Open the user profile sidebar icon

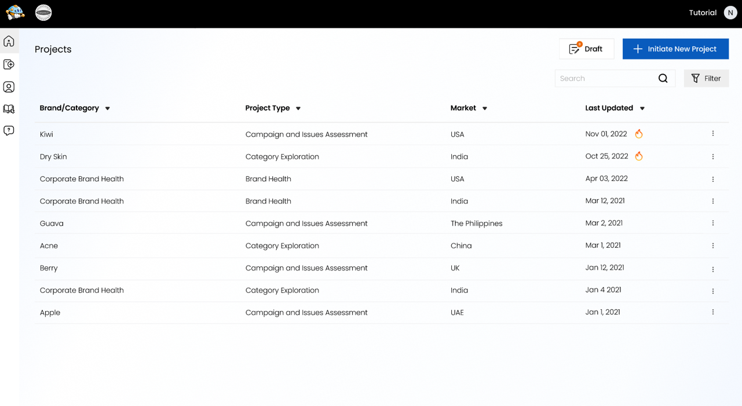9,87
